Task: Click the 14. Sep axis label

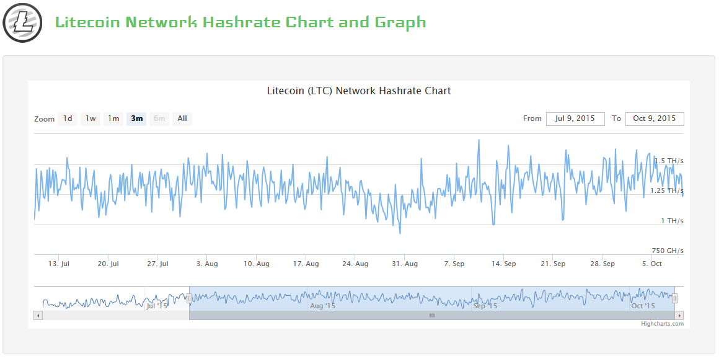Action: [503, 264]
